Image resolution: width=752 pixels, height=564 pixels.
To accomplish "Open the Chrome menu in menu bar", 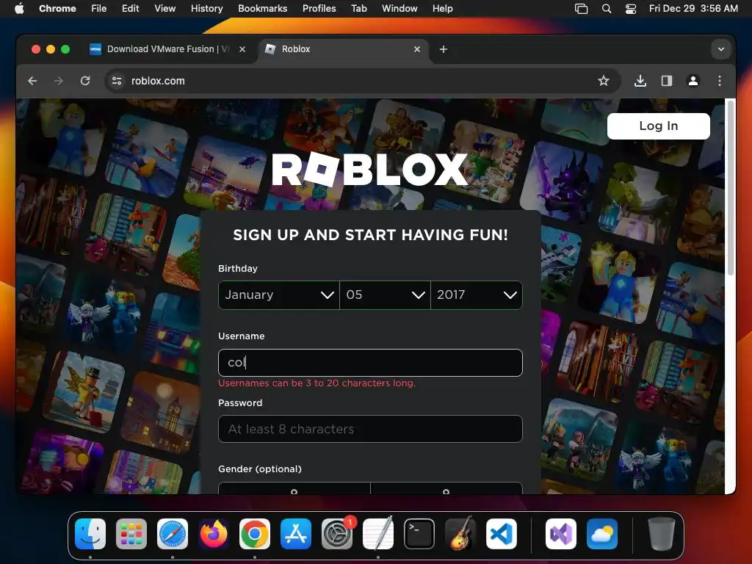I will [57, 9].
